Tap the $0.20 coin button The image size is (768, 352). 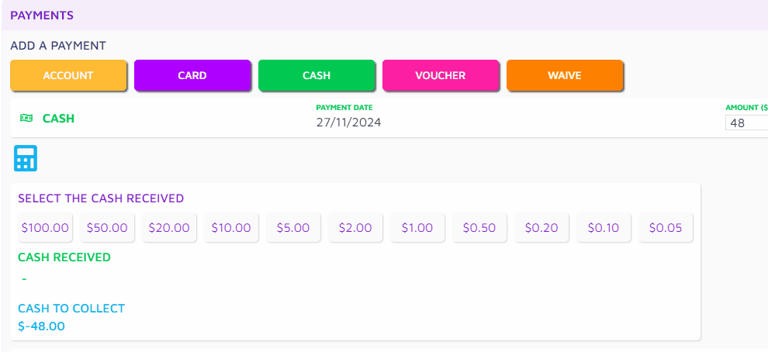click(541, 228)
